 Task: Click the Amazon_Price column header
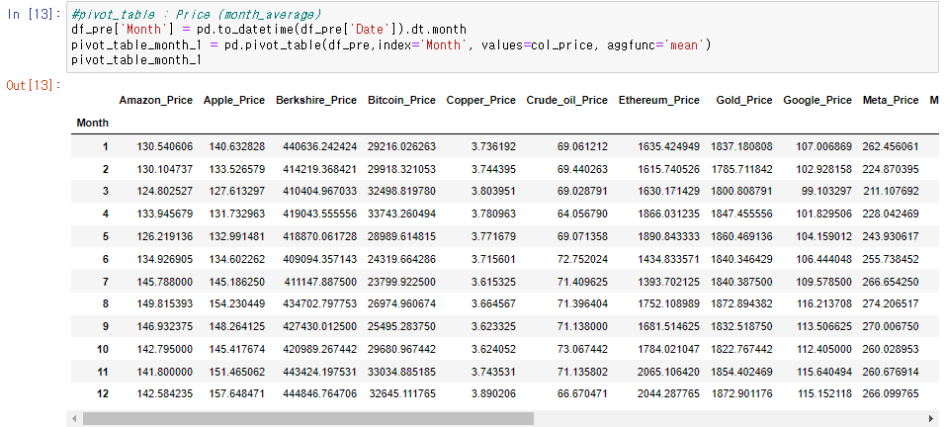[x=155, y=101]
